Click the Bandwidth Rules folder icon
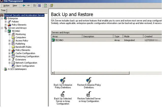This screenshot has height=108, width=162. tap(13, 47)
